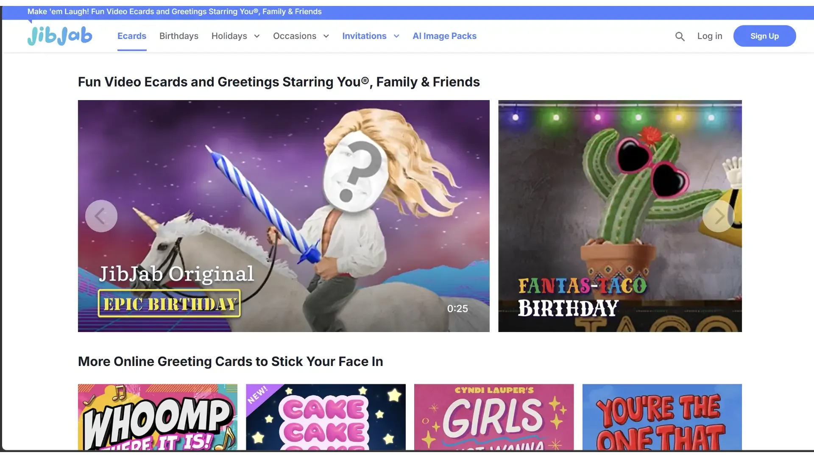Image resolution: width=814 pixels, height=458 pixels.
Task: Open the Epic Birthday unicorn ecard
Action: coord(284,216)
